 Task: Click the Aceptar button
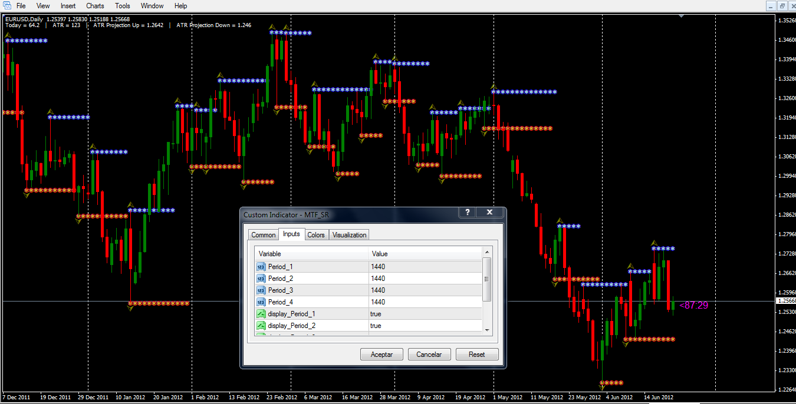pos(381,355)
